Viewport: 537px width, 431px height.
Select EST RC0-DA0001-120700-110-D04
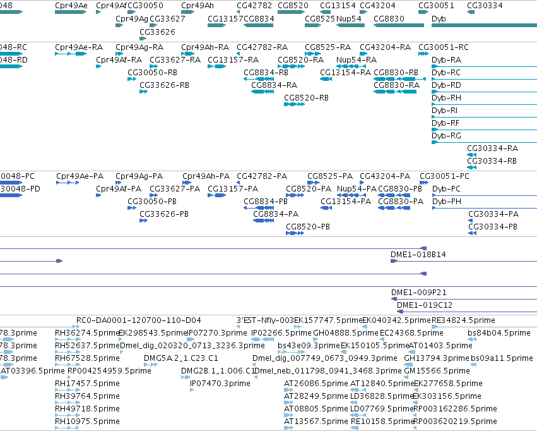click(138, 320)
